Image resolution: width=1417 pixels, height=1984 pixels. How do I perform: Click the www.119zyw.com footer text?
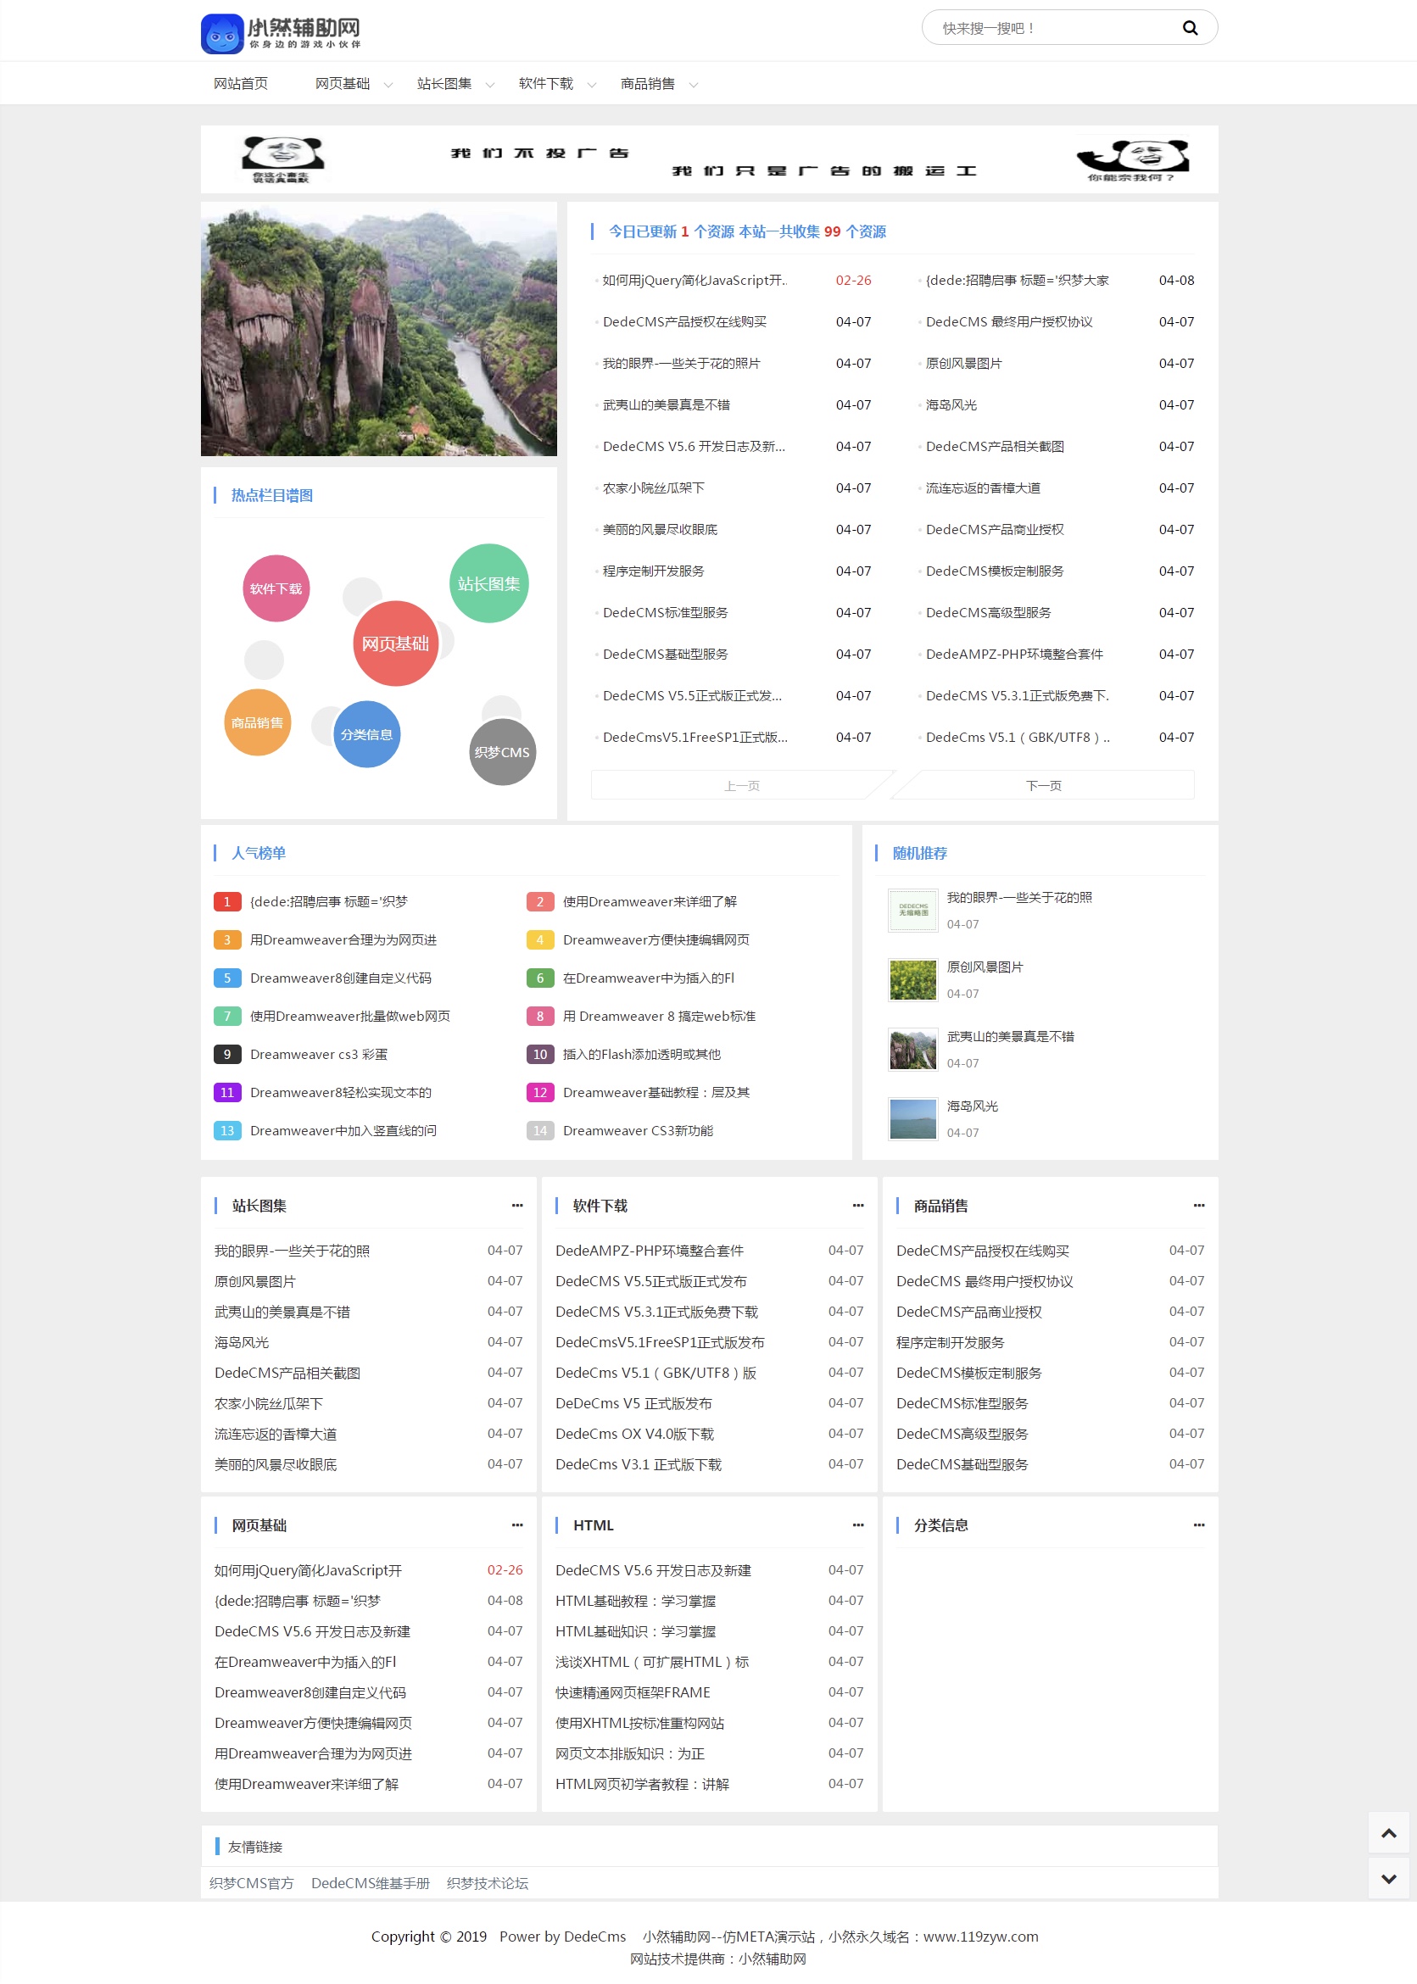(x=981, y=1936)
